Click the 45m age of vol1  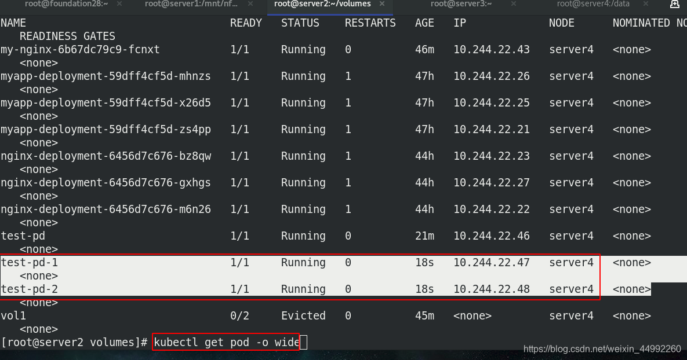click(x=424, y=316)
